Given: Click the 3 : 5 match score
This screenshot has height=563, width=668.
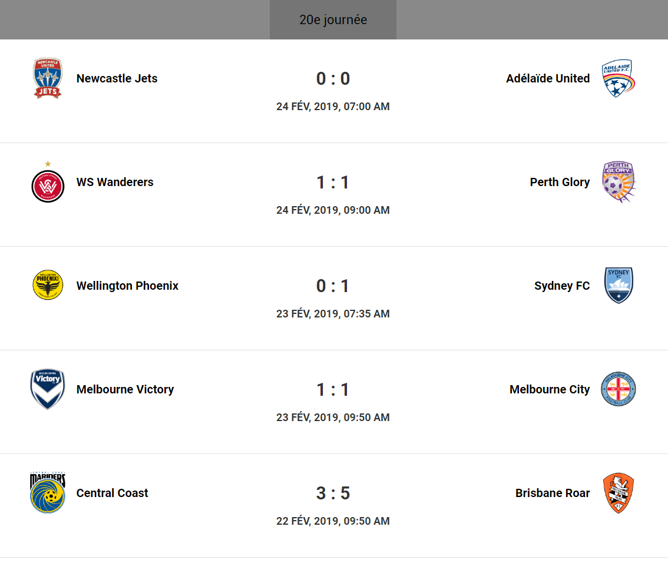Looking at the screenshot, I should click(333, 493).
